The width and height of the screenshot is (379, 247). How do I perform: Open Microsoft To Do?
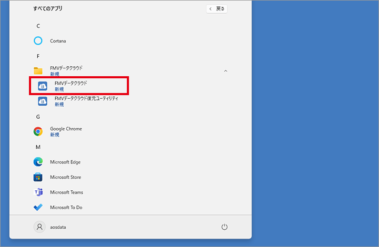point(66,208)
